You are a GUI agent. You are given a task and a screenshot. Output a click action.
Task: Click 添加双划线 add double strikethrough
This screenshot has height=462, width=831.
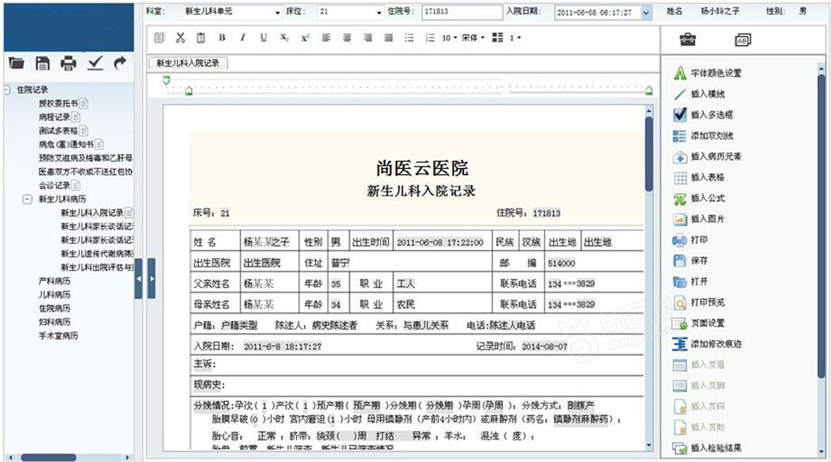[704, 136]
